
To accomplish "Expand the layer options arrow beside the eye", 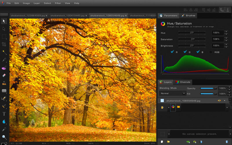I will tap(224, 101).
